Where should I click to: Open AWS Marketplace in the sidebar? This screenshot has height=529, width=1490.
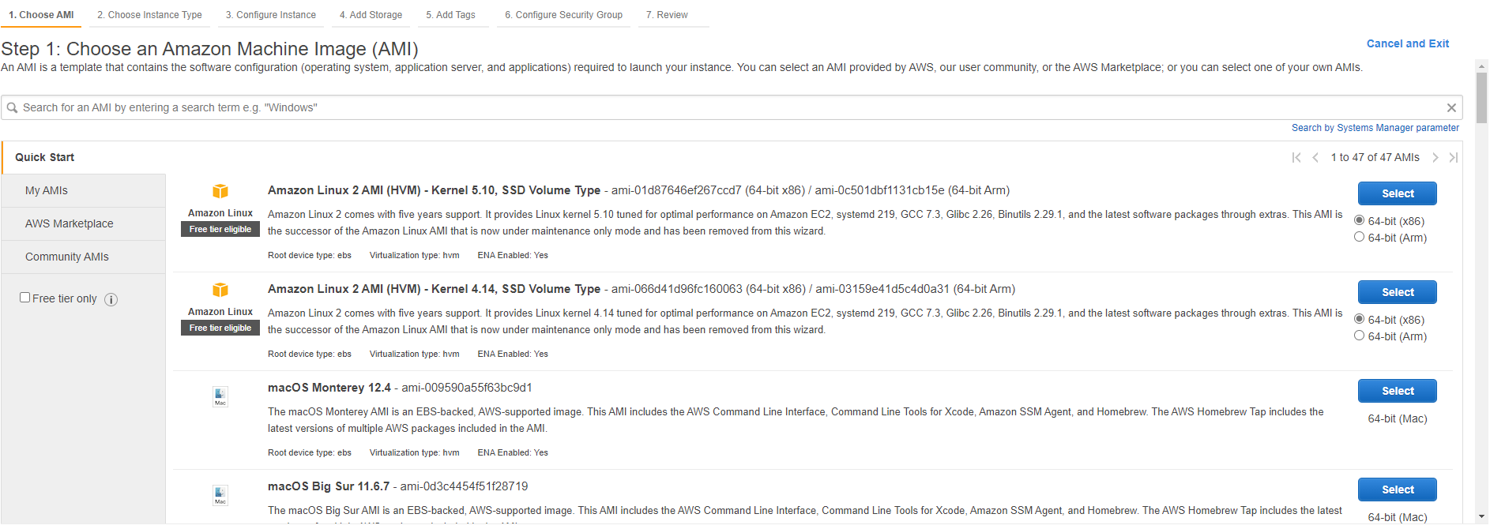click(84, 224)
